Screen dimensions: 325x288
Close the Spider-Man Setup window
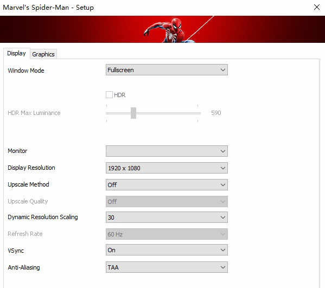[317, 7]
